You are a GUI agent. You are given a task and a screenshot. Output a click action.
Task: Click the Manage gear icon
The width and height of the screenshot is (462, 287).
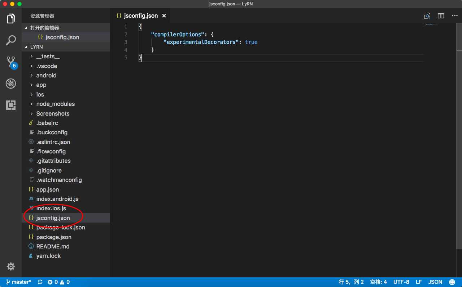pos(11,266)
